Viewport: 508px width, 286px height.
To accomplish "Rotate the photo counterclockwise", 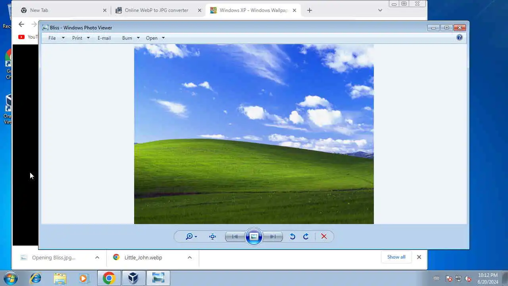I will pos(292,237).
